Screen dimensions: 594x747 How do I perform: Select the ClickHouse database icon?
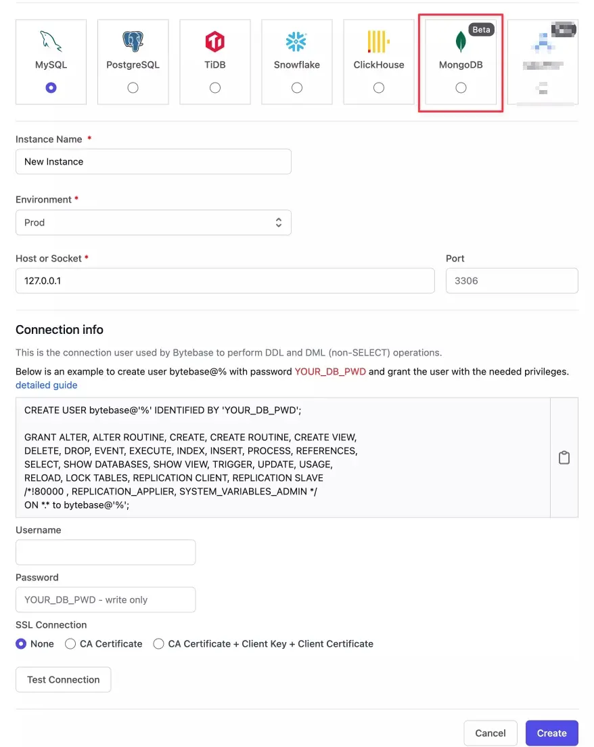point(378,42)
